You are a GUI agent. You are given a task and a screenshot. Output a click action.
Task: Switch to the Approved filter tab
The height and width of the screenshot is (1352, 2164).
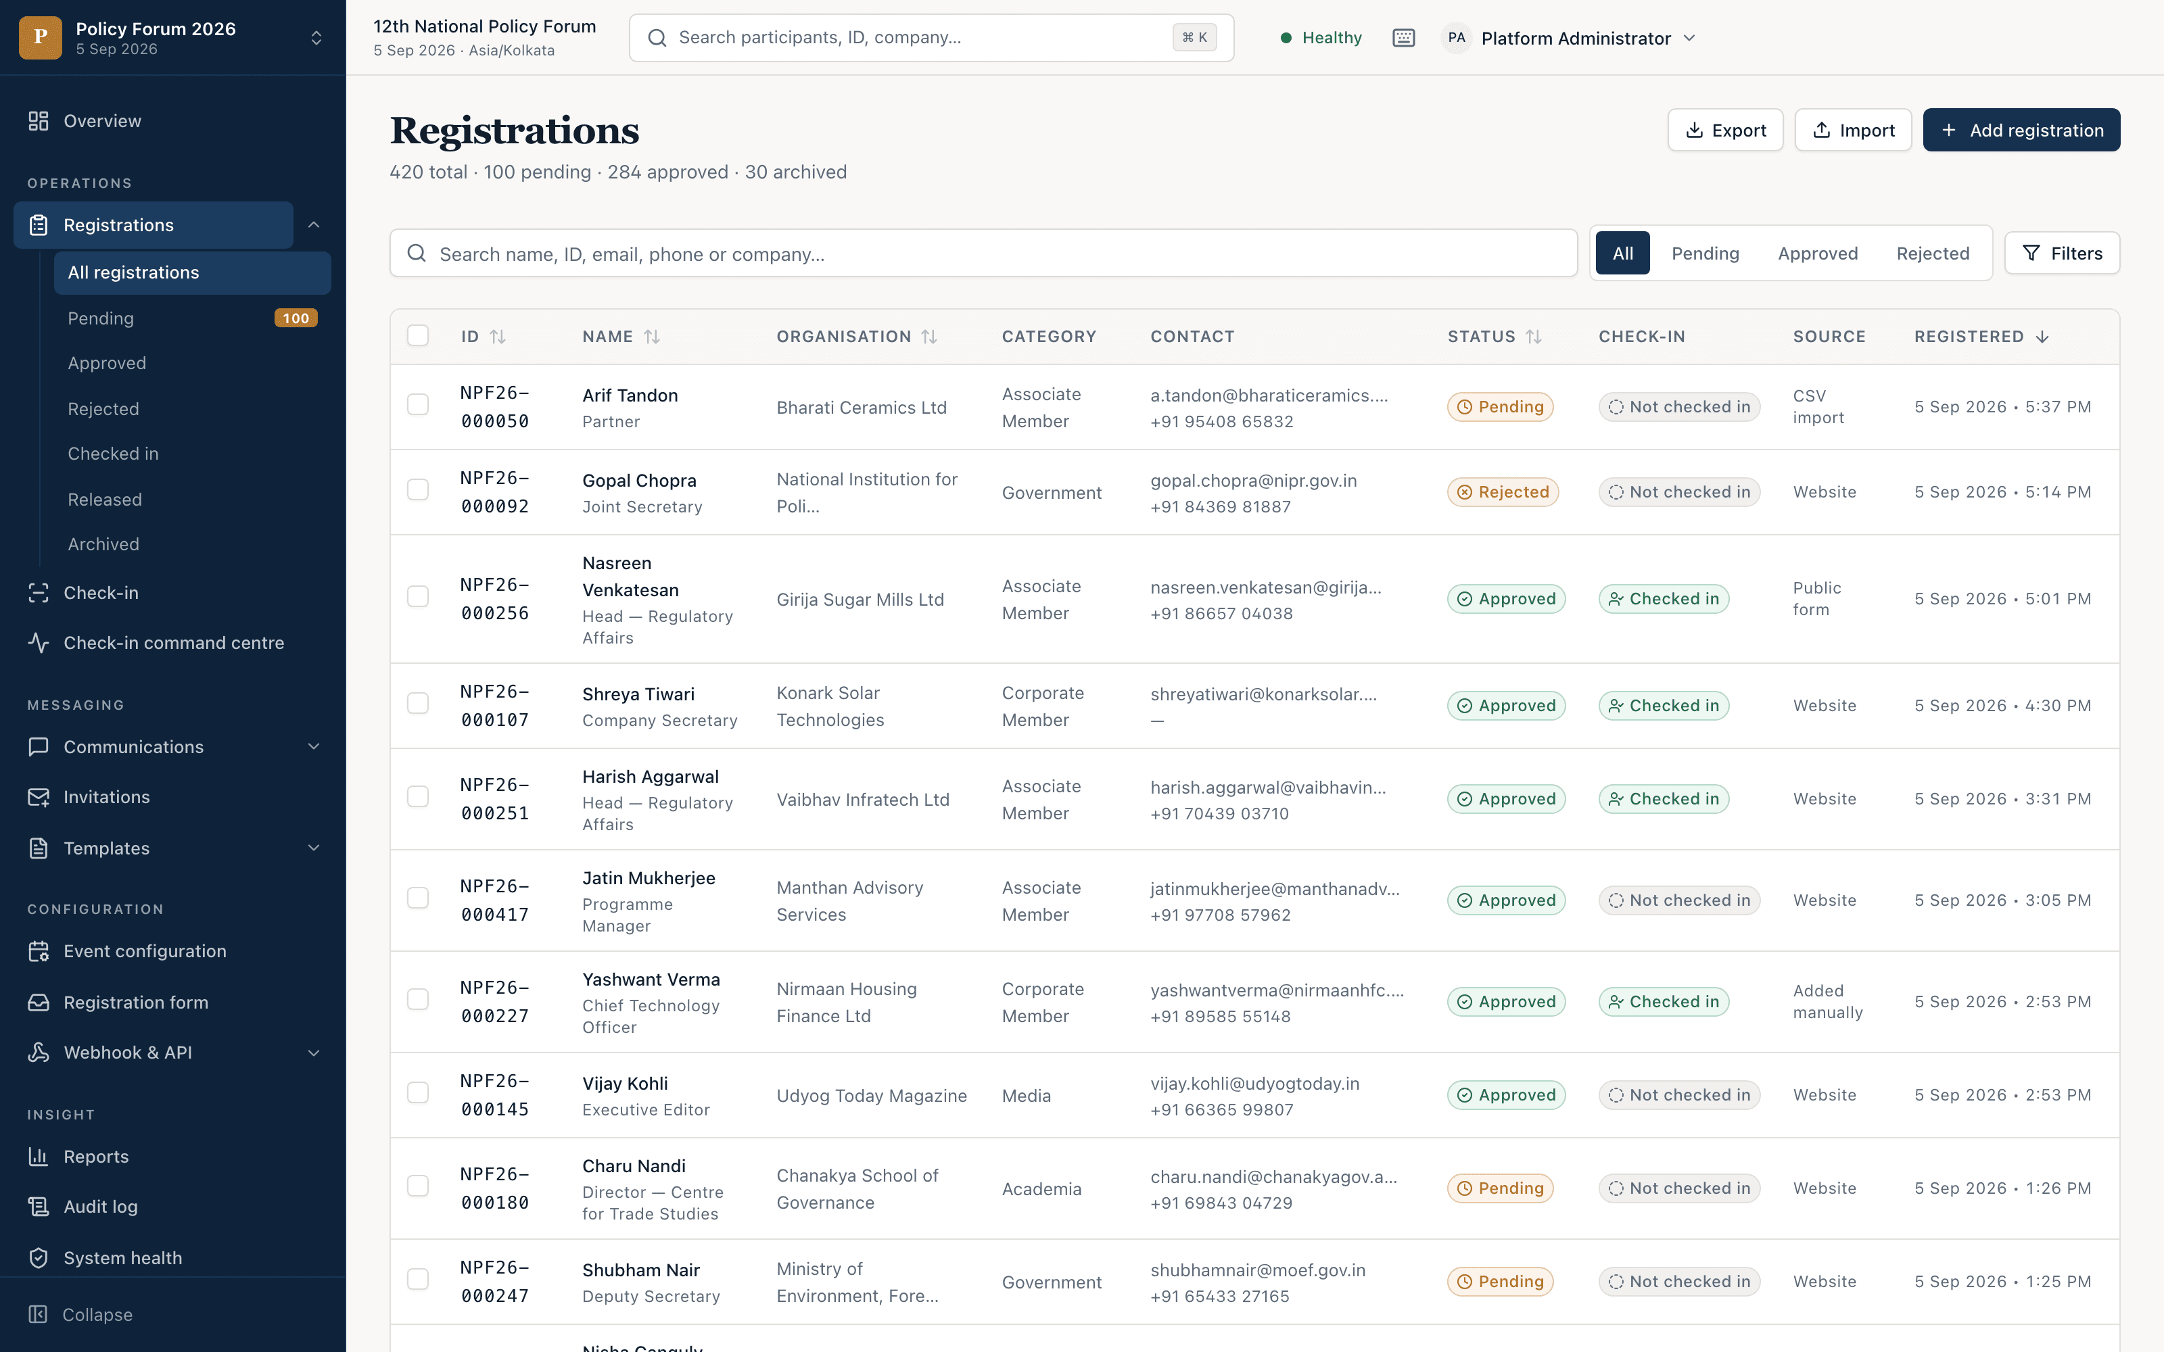pyautogui.click(x=1818, y=253)
